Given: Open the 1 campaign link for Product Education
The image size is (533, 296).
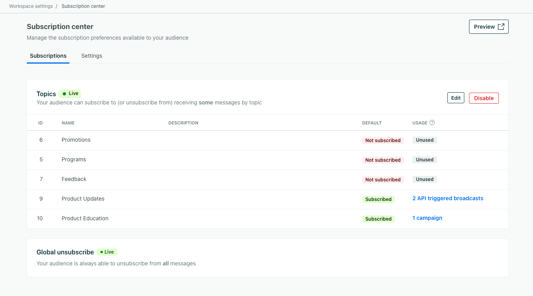Looking at the screenshot, I should point(427,217).
